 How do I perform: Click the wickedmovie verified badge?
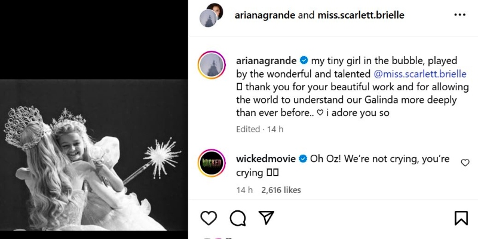[304, 159]
